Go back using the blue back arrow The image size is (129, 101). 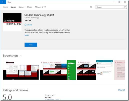[3, 2]
